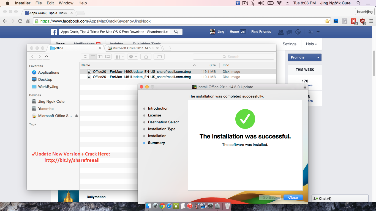Click the Finder Share toolbar button
The image size is (376, 211).
[x=146, y=57]
